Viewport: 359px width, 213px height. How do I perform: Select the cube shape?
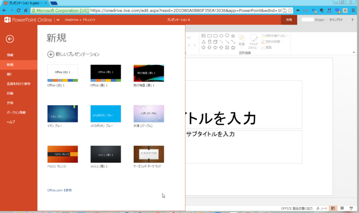pyautogui.click(x=215, y=42)
